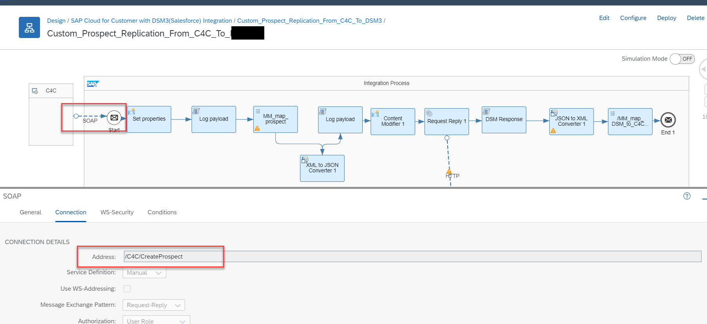This screenshot has width=707, height=324.
Task: Click the integration flow artifact icon
Action: [x=29, y=27]
